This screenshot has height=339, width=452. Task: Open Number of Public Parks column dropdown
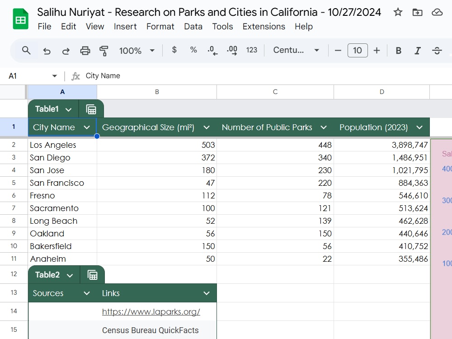point(324,127)
